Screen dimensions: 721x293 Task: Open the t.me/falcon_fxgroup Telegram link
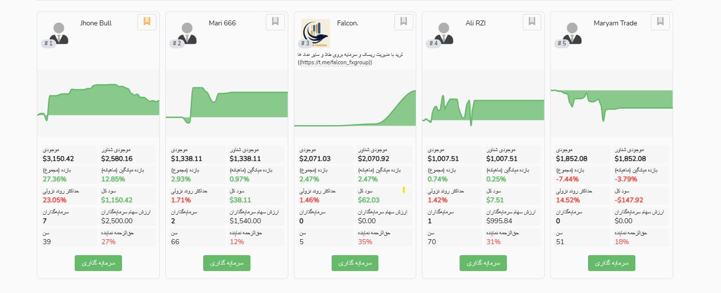pos(336,63)
